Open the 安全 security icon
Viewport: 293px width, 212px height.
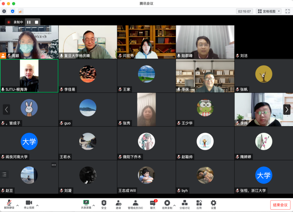[104, 204]
